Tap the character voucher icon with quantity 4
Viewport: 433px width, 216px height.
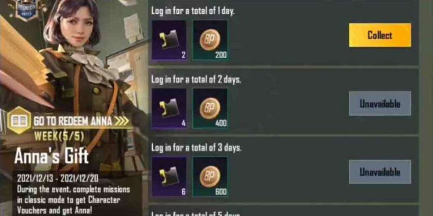[169, 108]
